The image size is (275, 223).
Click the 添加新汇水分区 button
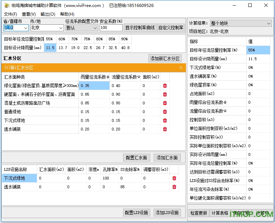coord(165,58)
